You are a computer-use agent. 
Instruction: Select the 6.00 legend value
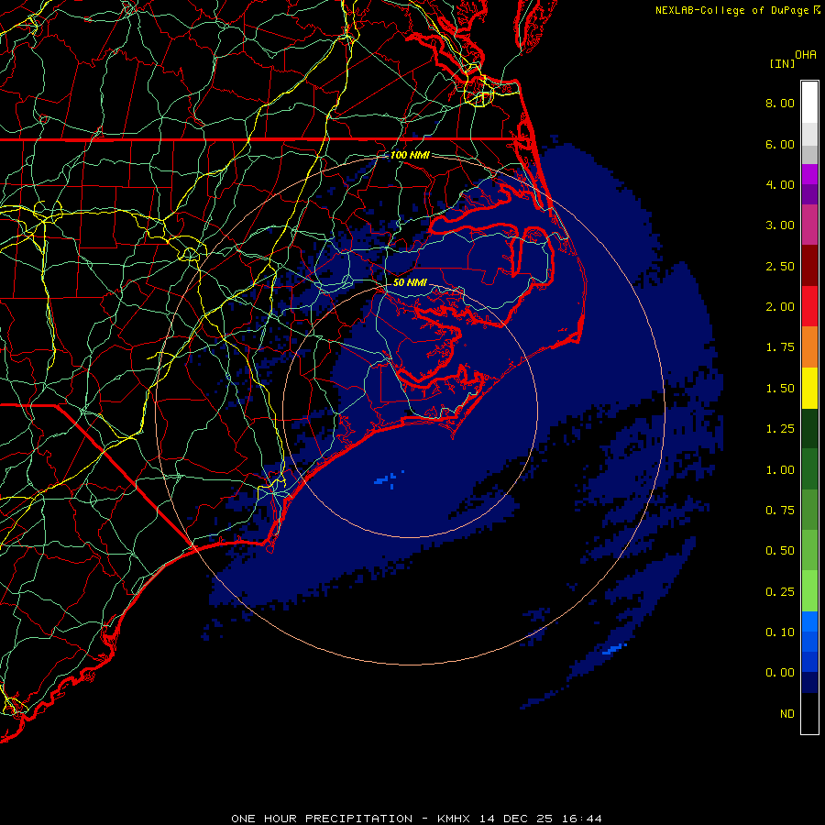point(780,144)
